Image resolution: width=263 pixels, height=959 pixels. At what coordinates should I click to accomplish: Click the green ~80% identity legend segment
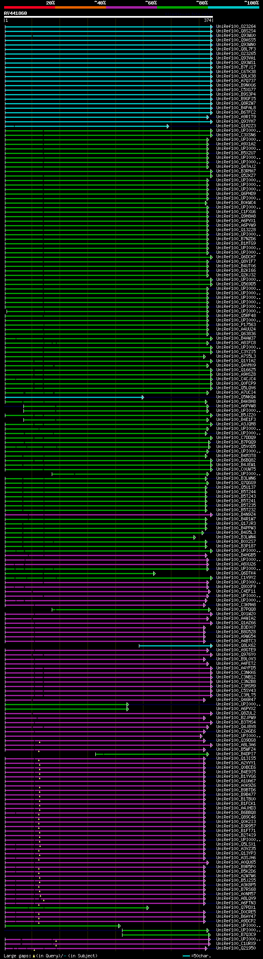coord(182,7)
